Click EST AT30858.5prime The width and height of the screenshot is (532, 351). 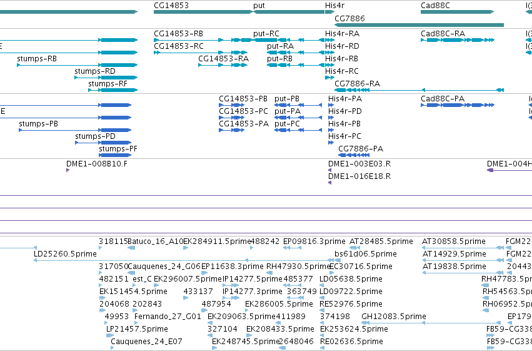454,242
